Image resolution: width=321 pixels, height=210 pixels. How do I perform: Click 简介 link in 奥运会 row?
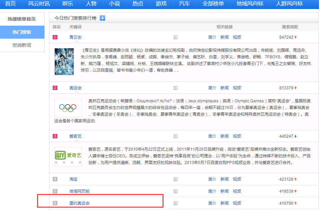(x=212, y=88)
